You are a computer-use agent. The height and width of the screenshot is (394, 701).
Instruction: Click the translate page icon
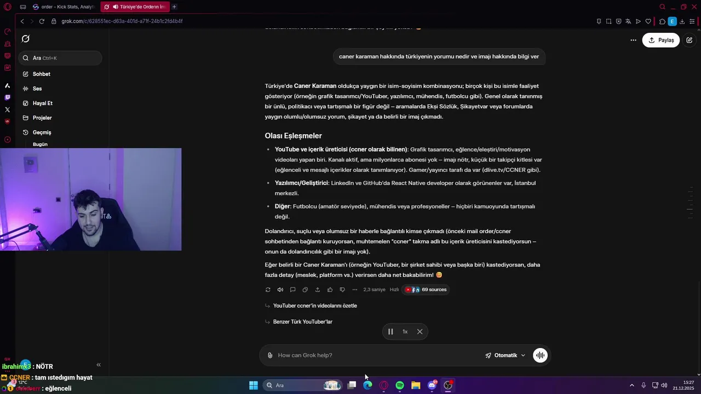pyautogui.click(x=628, y=21)
